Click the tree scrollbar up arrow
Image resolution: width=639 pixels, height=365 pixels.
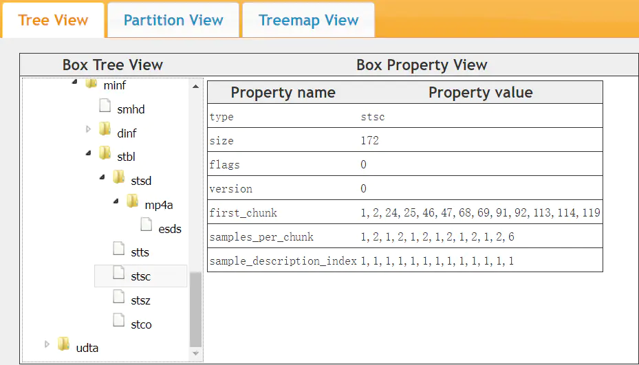click(195, 86)
